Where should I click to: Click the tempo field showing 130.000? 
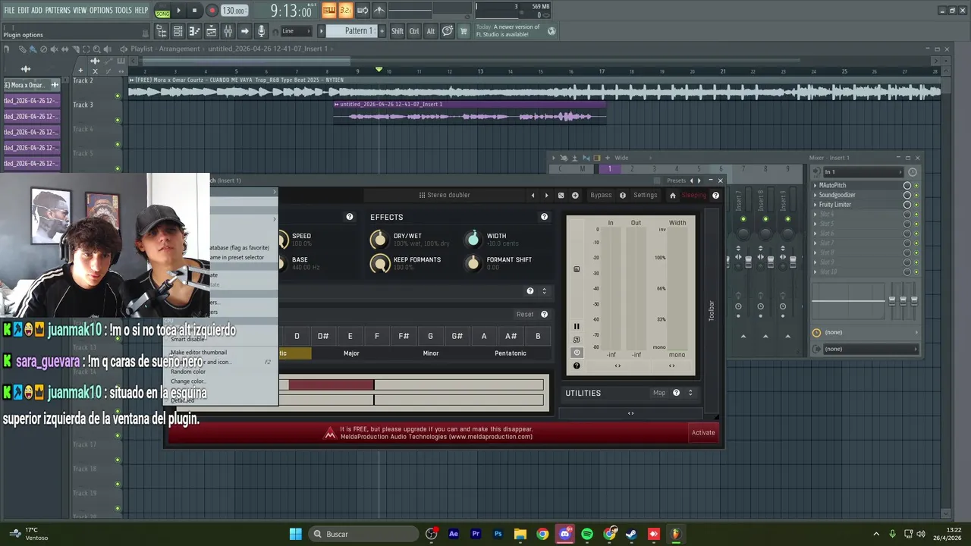tap(234, 11)
